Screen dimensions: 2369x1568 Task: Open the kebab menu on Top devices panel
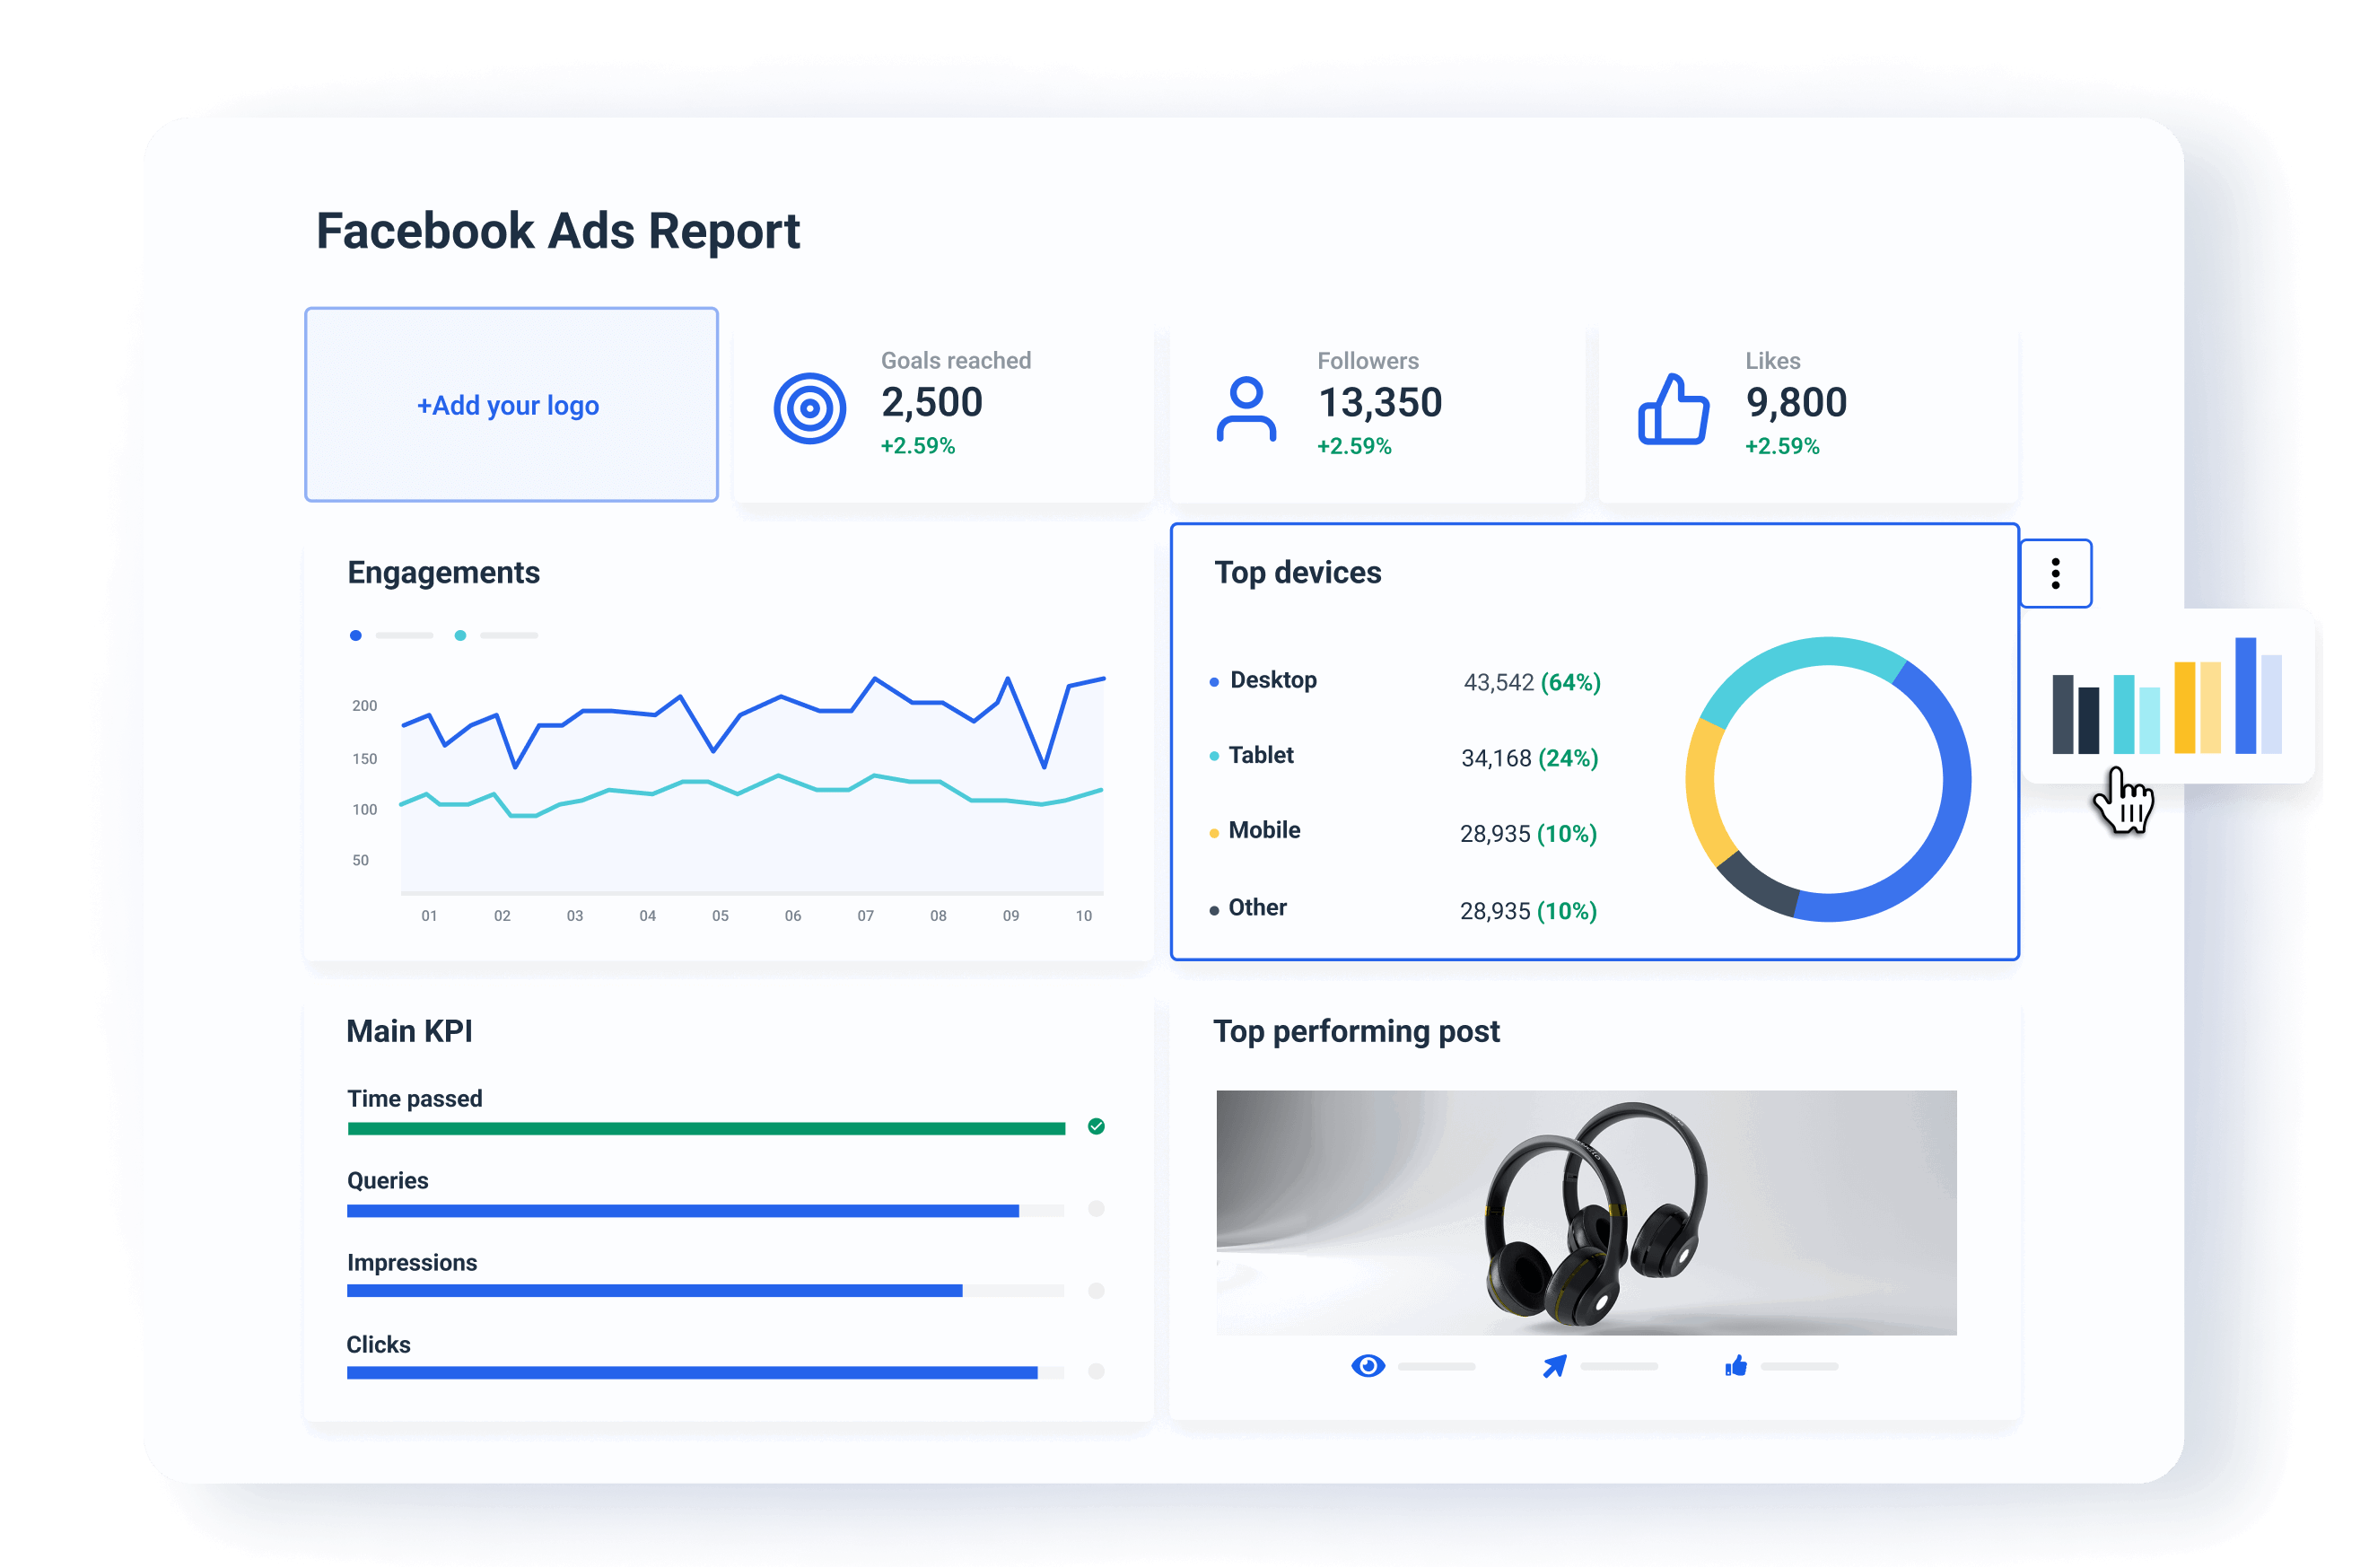pos(2056,573)
